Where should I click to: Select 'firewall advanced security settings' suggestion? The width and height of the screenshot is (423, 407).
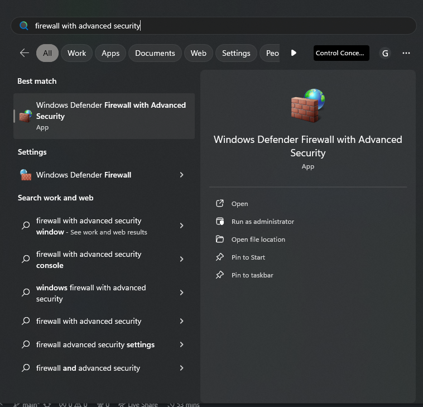click(x=104, y=344)
